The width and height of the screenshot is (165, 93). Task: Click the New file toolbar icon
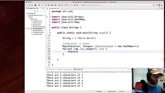(27, 5)
